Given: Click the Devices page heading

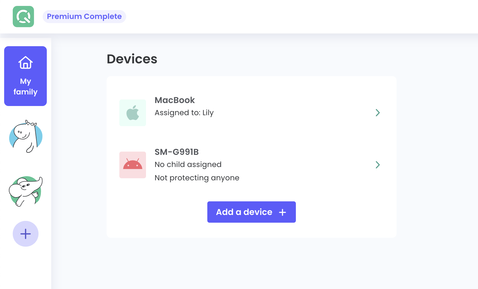Looking at the screenshot, I should pos(132,59).
